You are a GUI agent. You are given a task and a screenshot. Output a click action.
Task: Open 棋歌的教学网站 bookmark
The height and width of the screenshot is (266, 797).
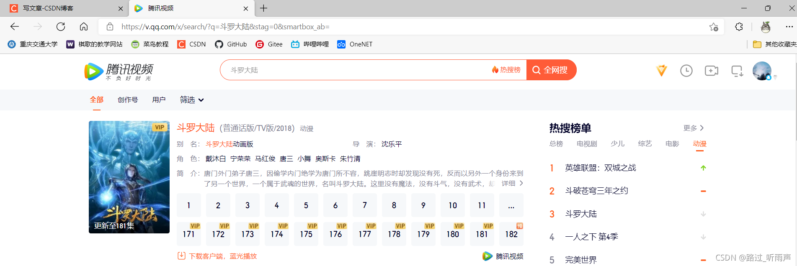[94, 44]
